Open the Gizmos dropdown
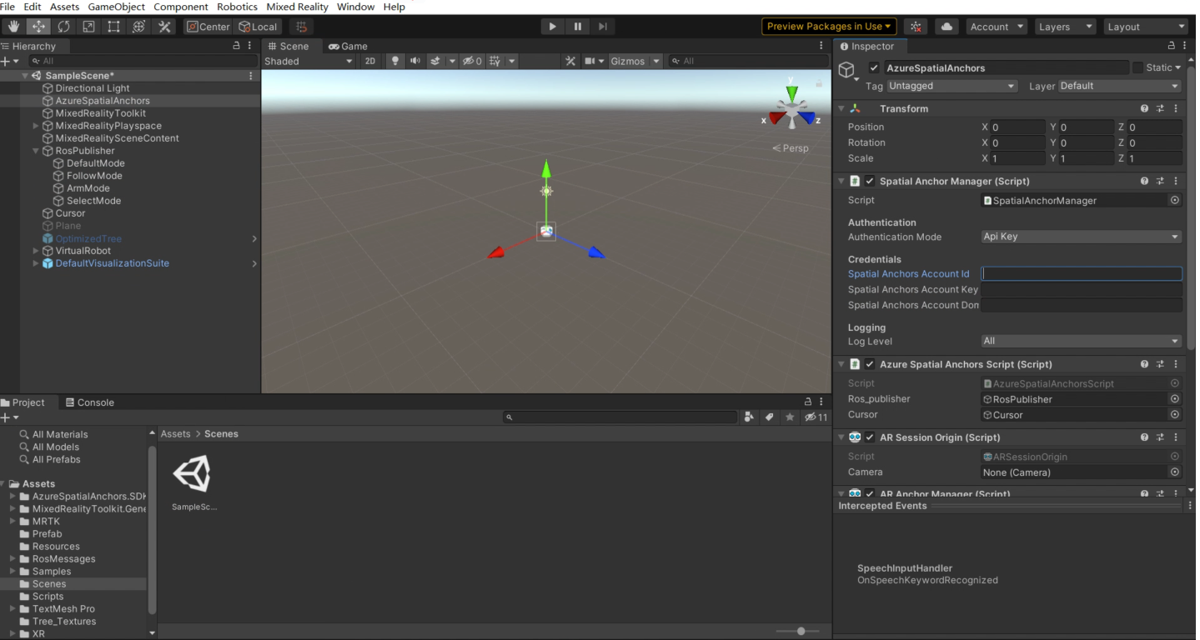 pyautogui.click(x=635, y=61)
